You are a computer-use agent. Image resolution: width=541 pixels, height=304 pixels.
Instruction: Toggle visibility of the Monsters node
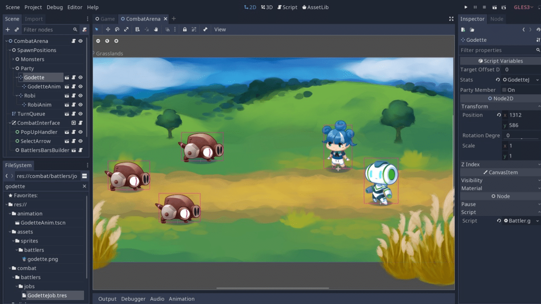81,59
